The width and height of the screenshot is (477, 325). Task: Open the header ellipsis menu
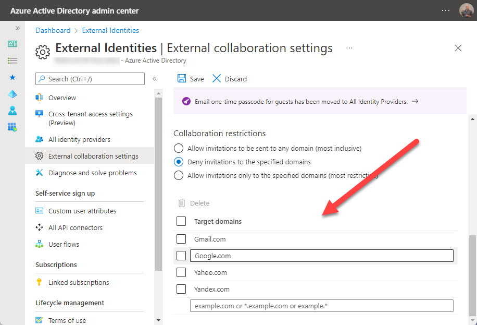coord(446,10)
